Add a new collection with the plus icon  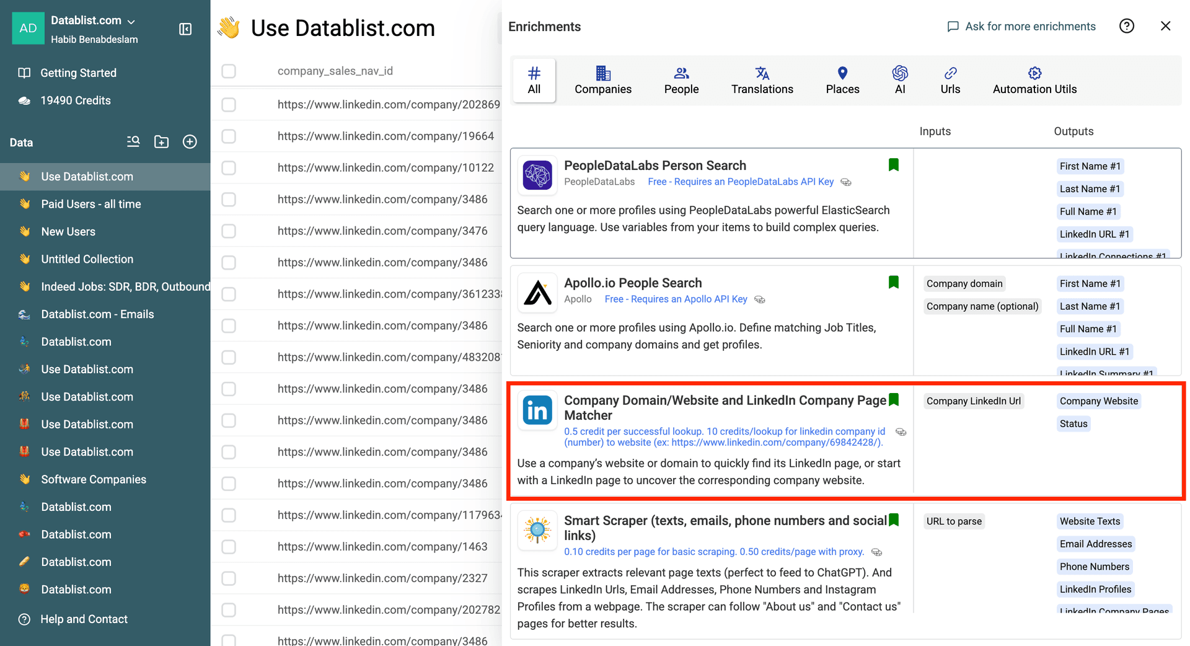pos(190,141)
